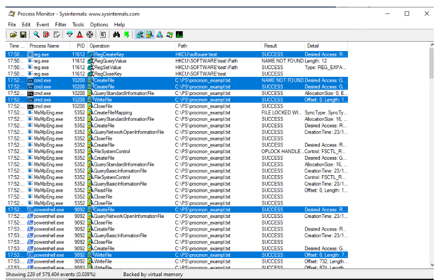
Task: Toggle the Autoscroll toolbar icon
Action: (x=46, y=35)
